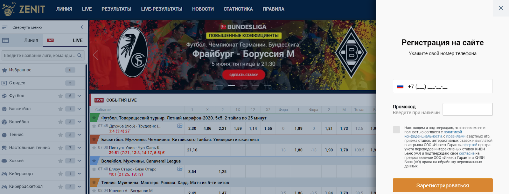Toggle favorite star for Кибербаскетбол

pyautogui.click(x=60, y=187)
